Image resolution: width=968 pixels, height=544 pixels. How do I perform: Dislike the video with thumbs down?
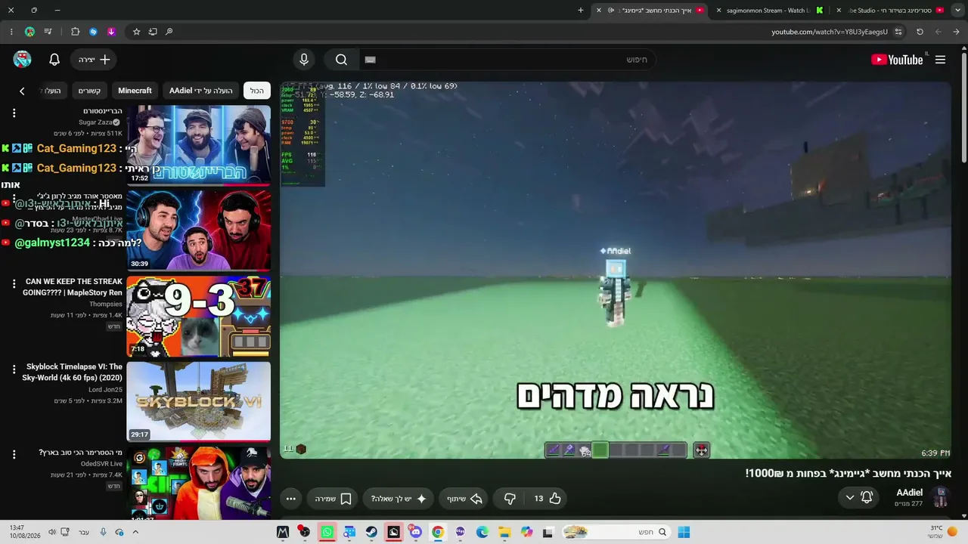(510, 499)
